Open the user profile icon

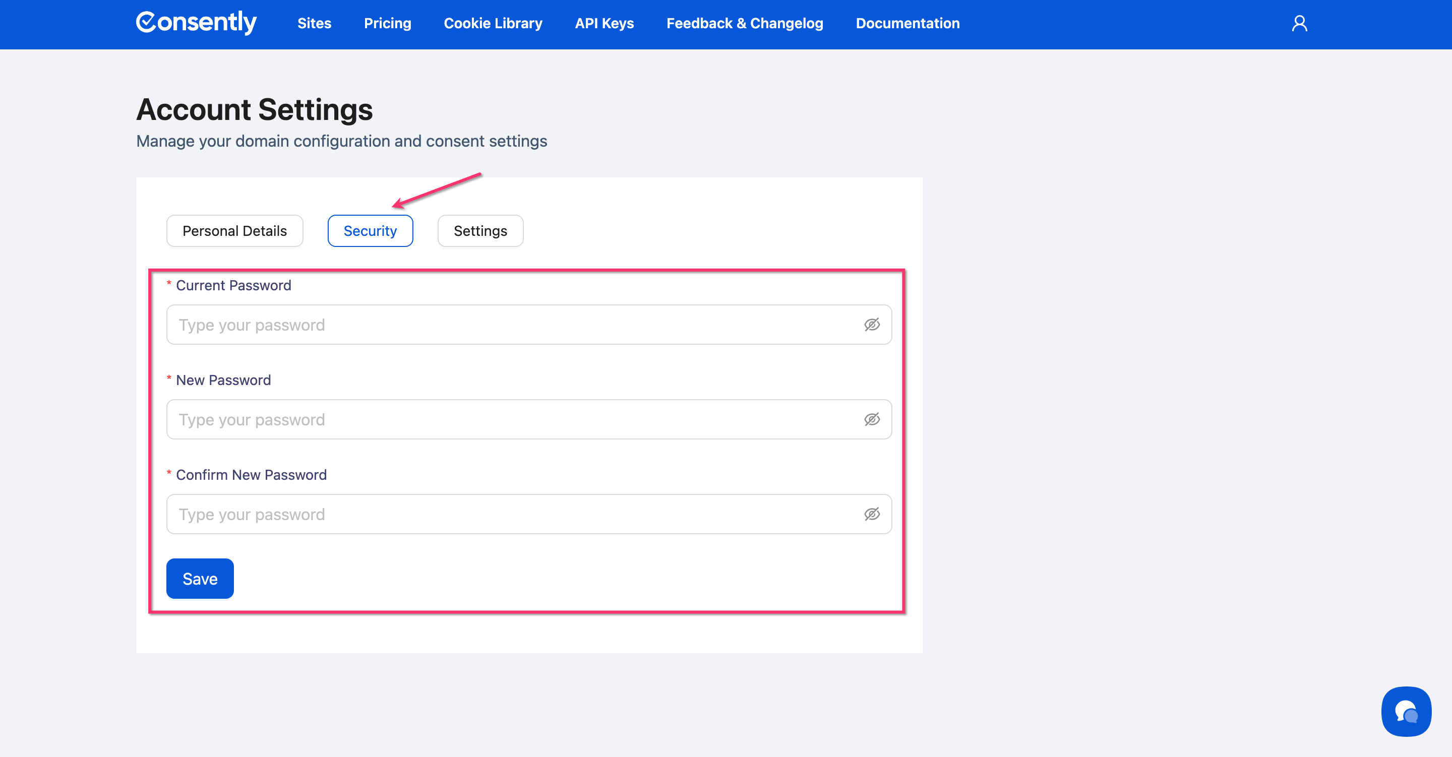click(1299, 24)
